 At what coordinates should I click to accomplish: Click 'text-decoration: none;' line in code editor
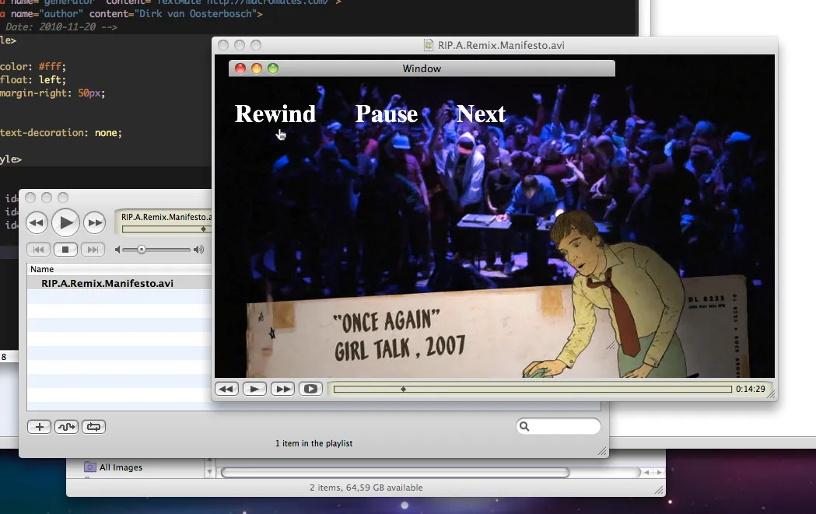click(61, 133)
